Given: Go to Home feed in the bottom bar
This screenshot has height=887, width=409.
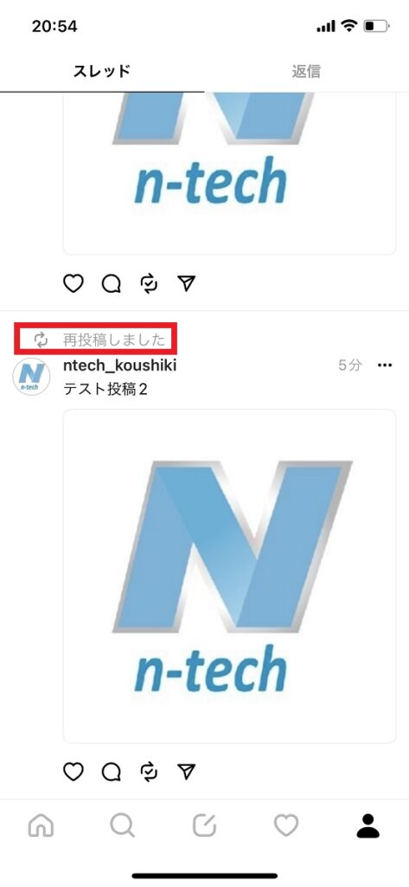Looking at the screenshot, I should (41, 825).
